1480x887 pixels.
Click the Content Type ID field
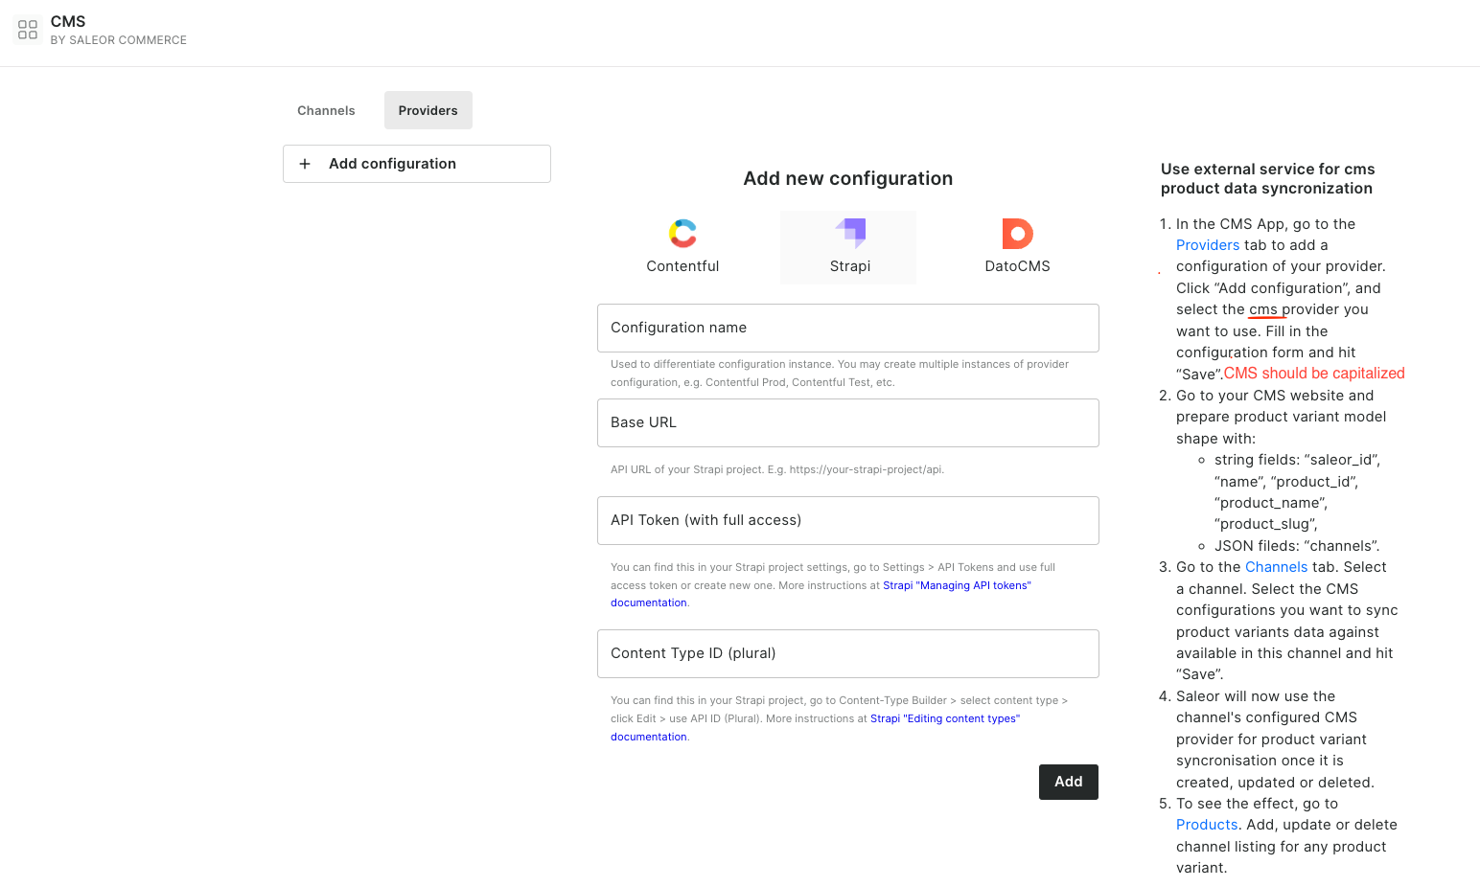[847, 653]
